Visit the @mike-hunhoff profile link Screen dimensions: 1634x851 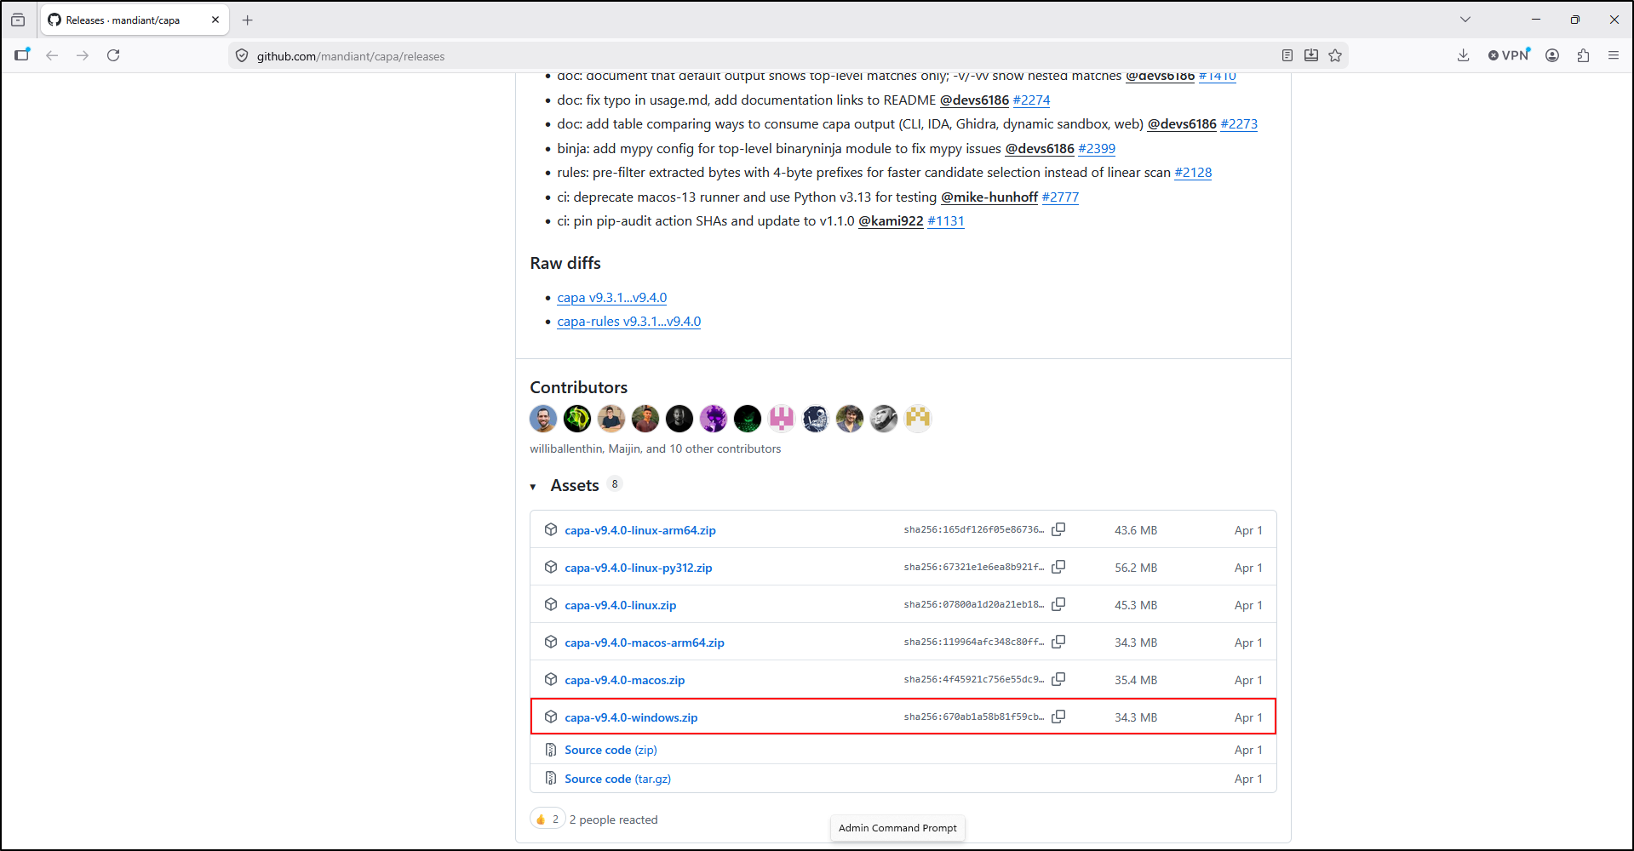coord(989,197)
